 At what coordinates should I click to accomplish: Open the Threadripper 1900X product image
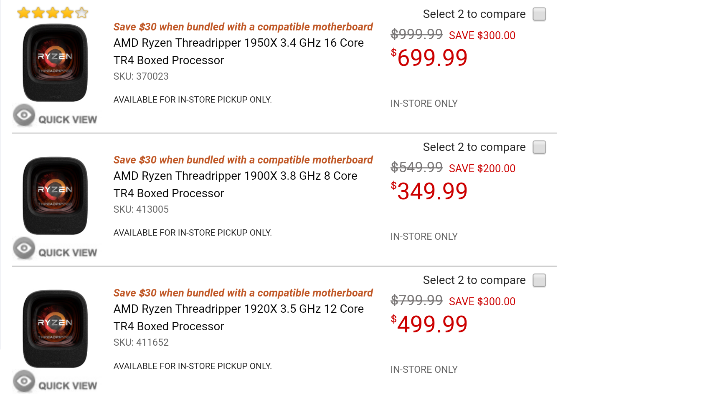click(55, 196)
